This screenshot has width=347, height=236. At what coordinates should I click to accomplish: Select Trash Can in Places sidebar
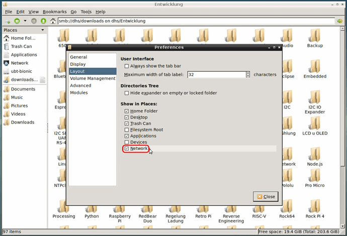click(x=24, y=46)
